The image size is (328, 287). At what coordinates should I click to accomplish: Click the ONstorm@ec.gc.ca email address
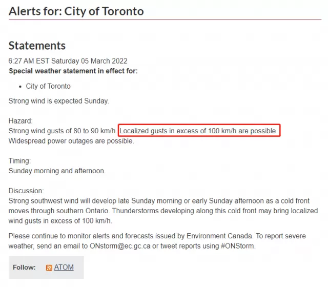pyautogui.click(x=120, y=246)
